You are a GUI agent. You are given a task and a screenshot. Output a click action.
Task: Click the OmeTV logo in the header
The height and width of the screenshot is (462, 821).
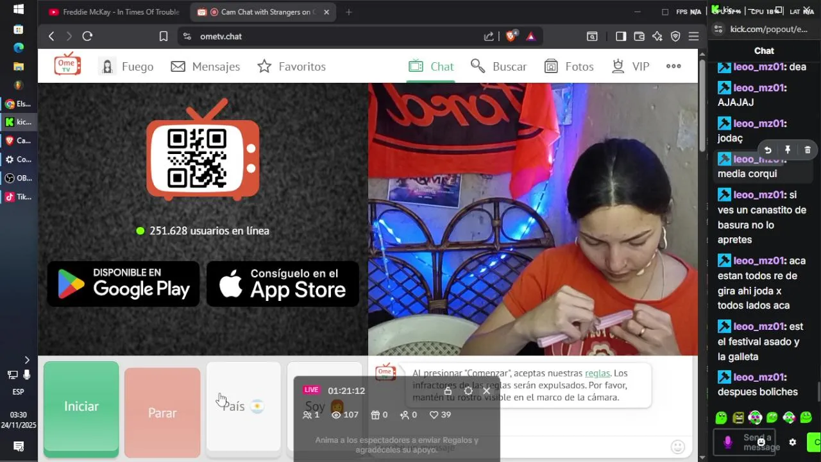(67, 64)
